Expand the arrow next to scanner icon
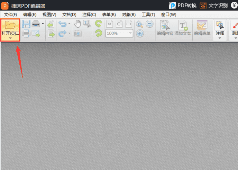Viewport: 238px width, 170px height. [43, 24]
